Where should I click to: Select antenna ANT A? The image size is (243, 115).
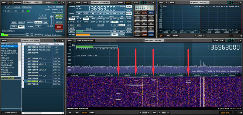coord(21,22)
